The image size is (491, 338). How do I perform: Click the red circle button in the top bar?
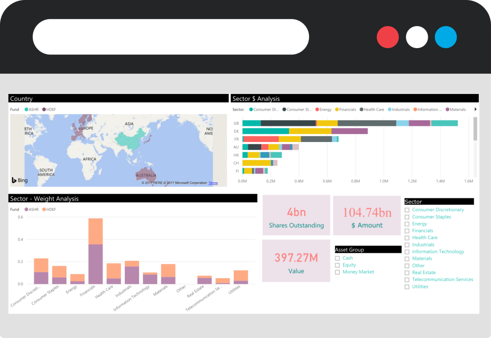[387, 37]
